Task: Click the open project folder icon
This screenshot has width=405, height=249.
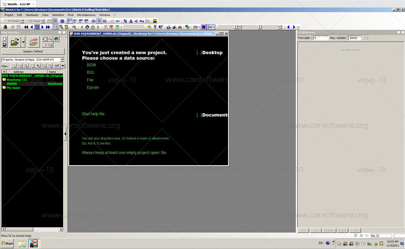Action: 15,42
